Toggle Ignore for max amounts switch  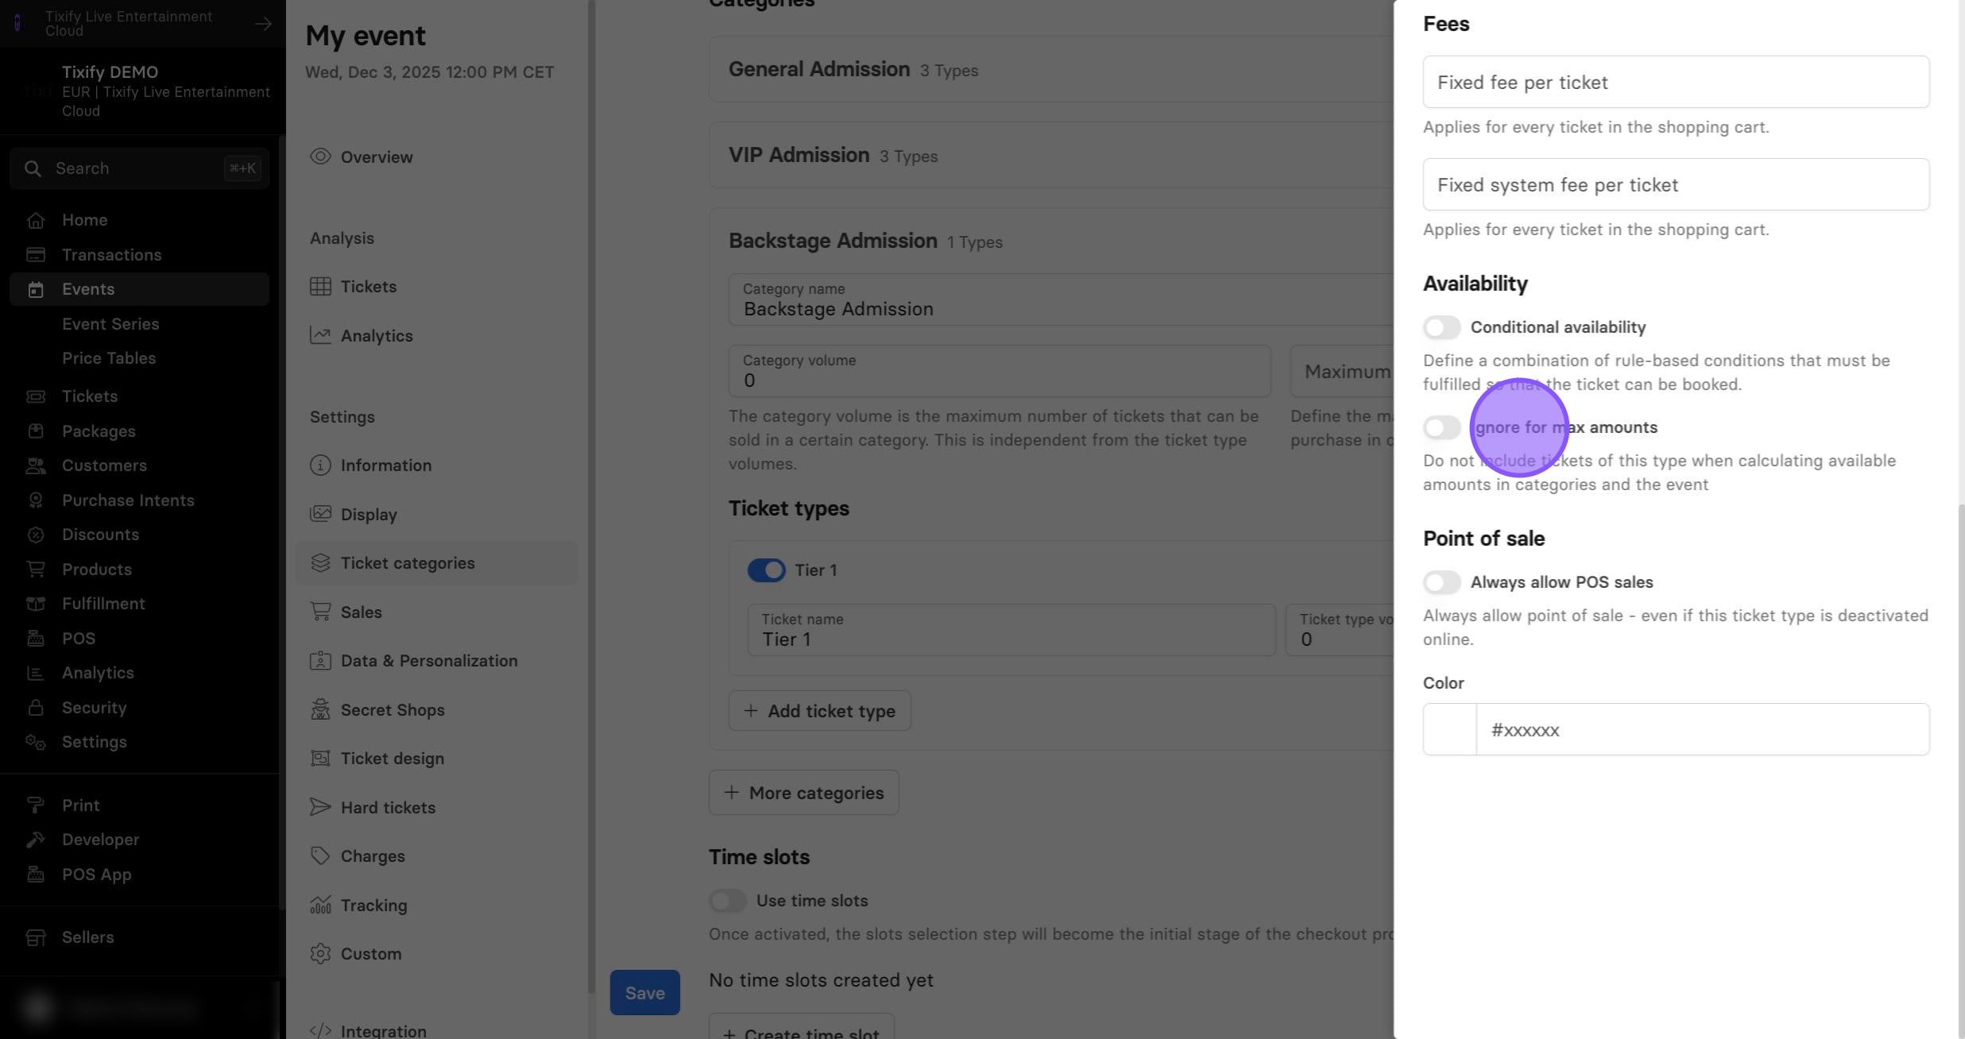(x=1441, y=427)
